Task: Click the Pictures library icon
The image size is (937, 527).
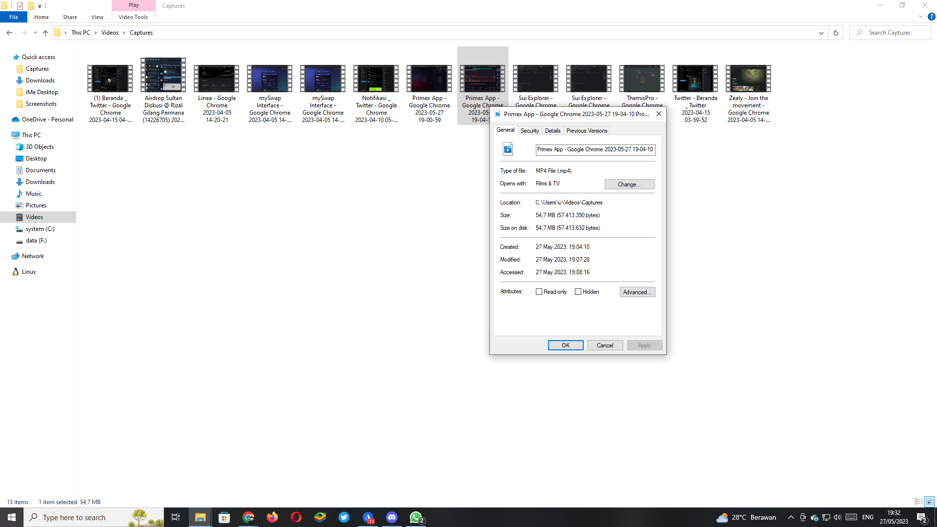Action: [x=20, y=205]
